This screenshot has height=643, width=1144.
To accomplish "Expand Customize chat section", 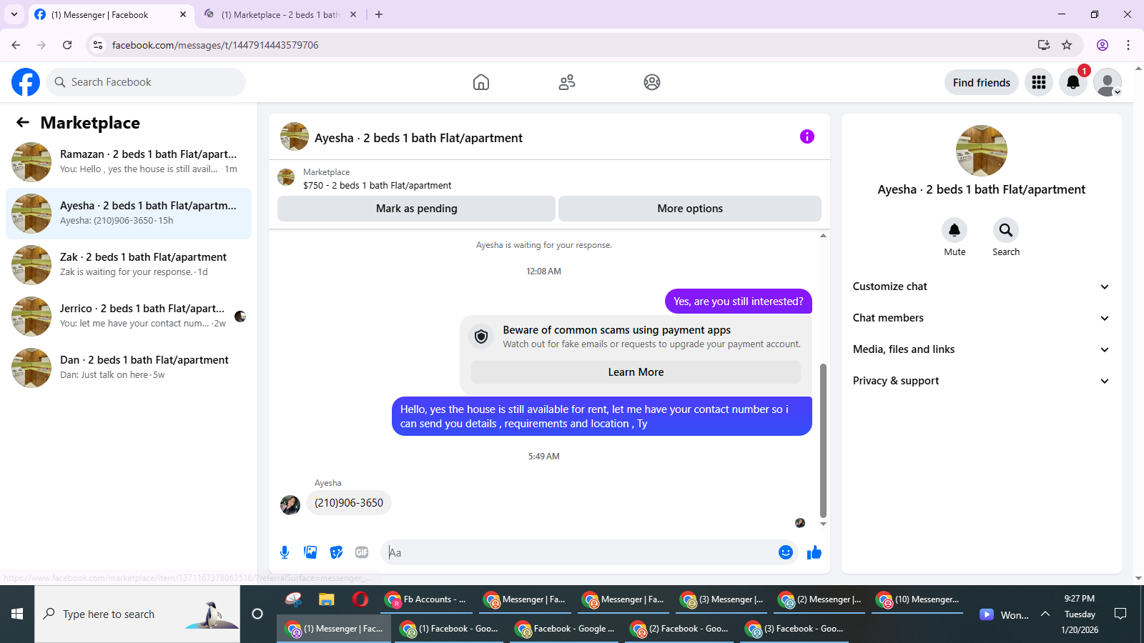I will (981, 286).
